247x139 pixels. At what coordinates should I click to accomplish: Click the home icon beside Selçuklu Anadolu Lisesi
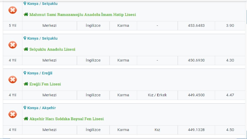[x=26, y=49]
